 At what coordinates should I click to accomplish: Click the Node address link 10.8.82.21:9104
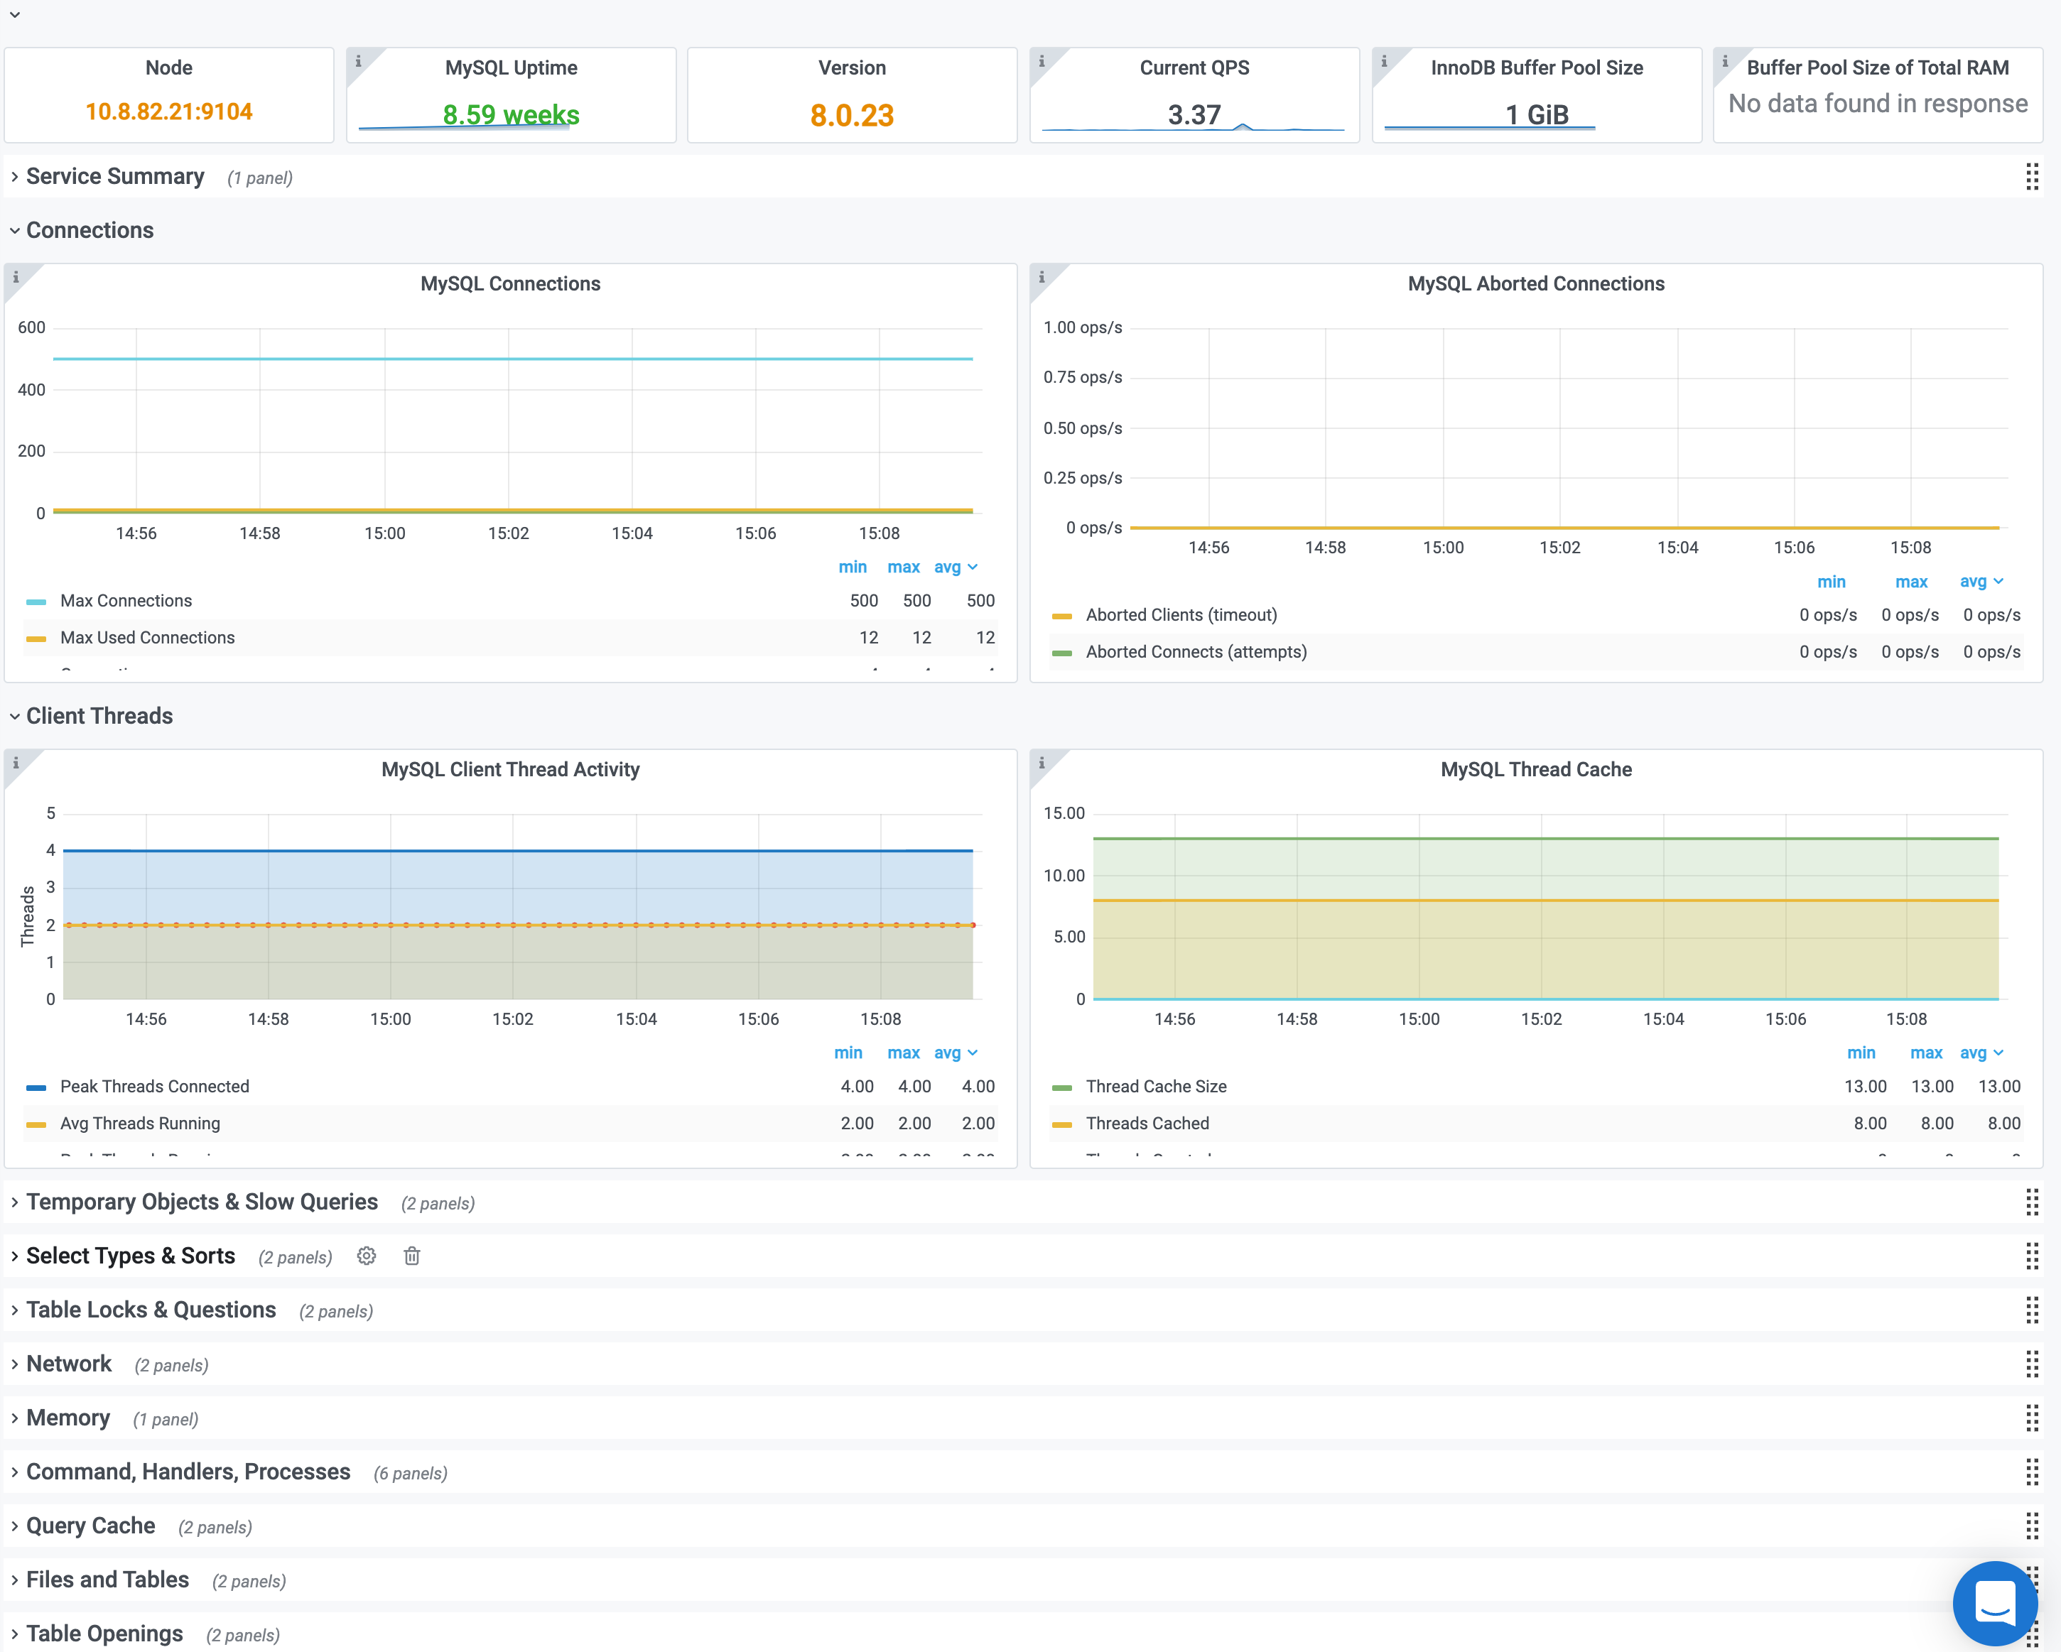pos(169,112)
